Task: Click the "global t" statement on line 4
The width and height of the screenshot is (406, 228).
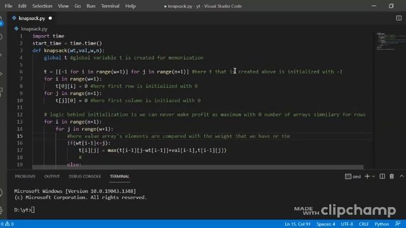Action: point(55,58)
